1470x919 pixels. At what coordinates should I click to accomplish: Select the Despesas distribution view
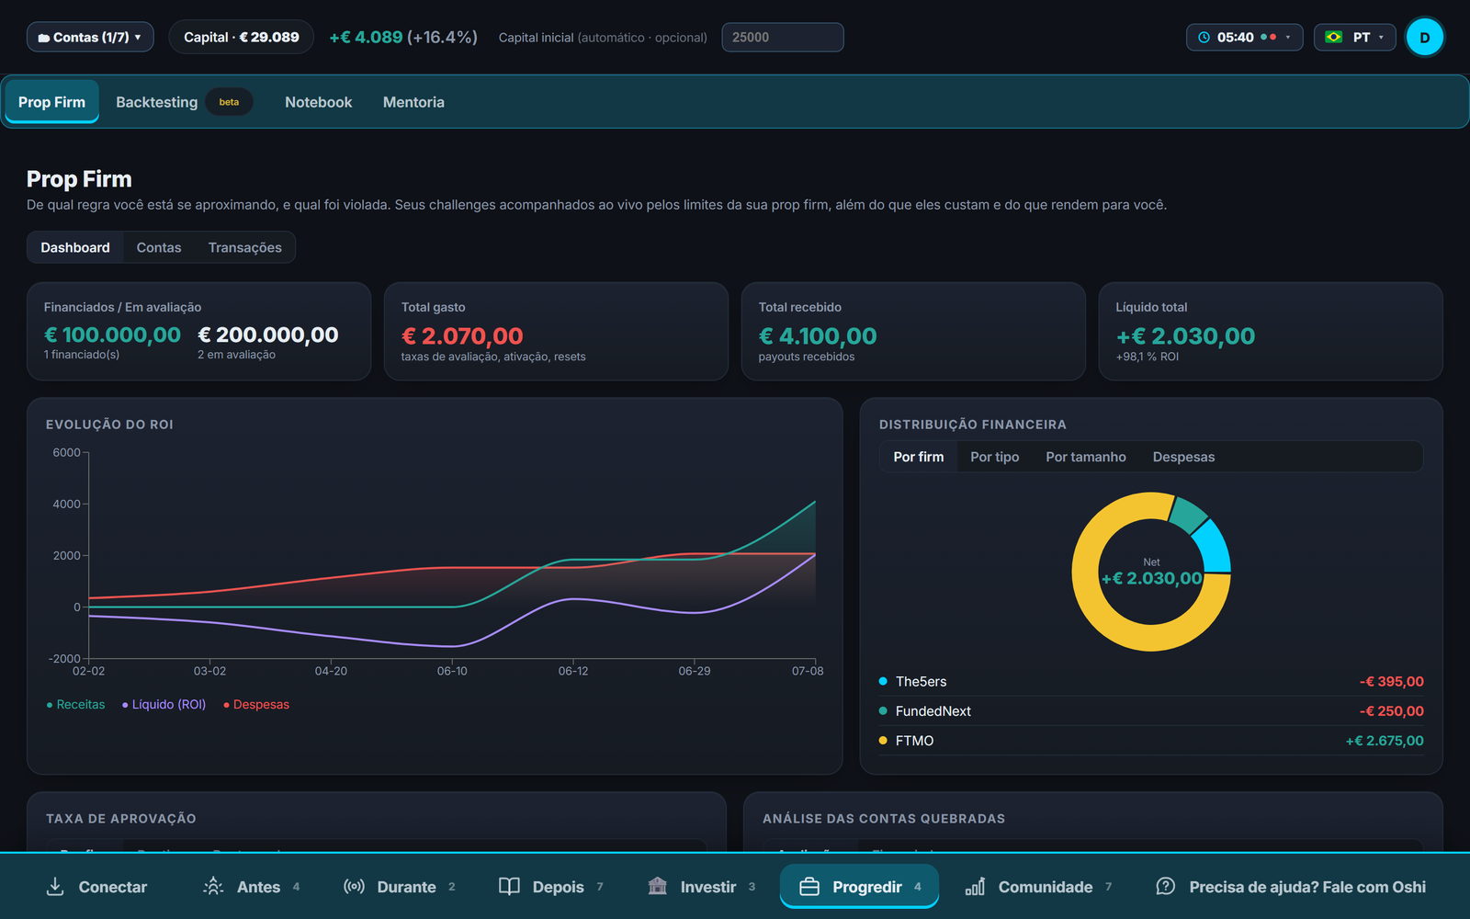pyautogui.click(x=1183, y=457)
